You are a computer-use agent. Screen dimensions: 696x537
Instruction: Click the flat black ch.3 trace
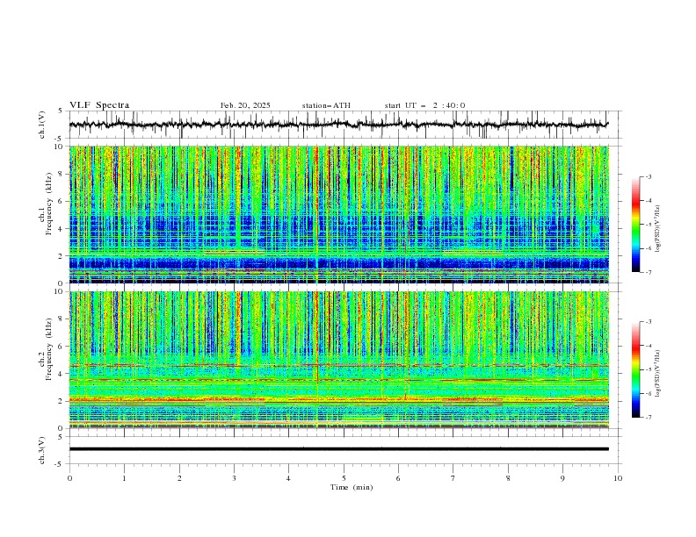pyautogui.click(x=338, y=449)
